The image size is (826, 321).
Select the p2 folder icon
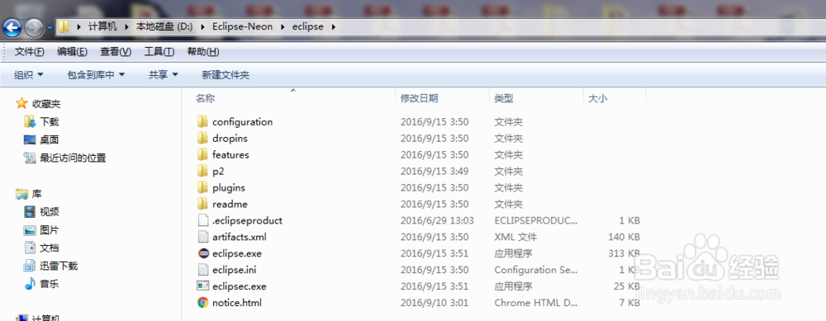[203, 171]
